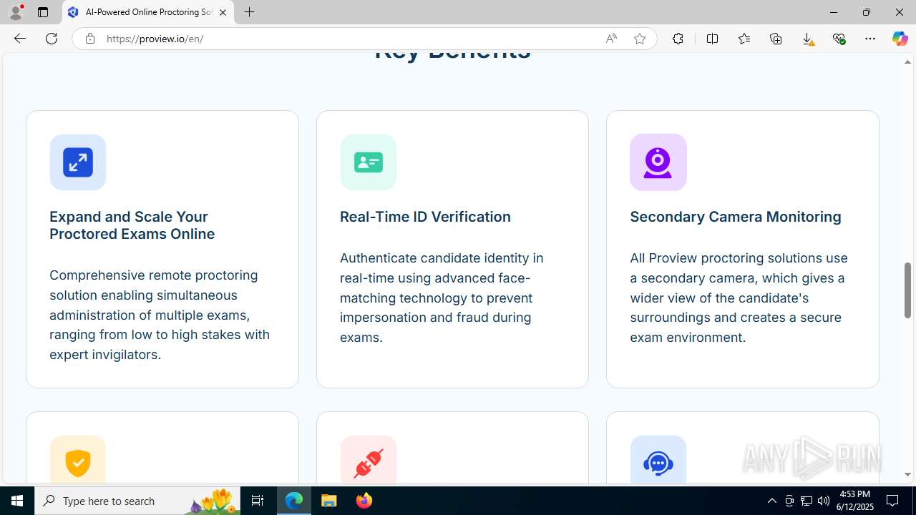Screen dimensions: 916x515
Task: View site information lock icon
Action: tap(89, 39)
